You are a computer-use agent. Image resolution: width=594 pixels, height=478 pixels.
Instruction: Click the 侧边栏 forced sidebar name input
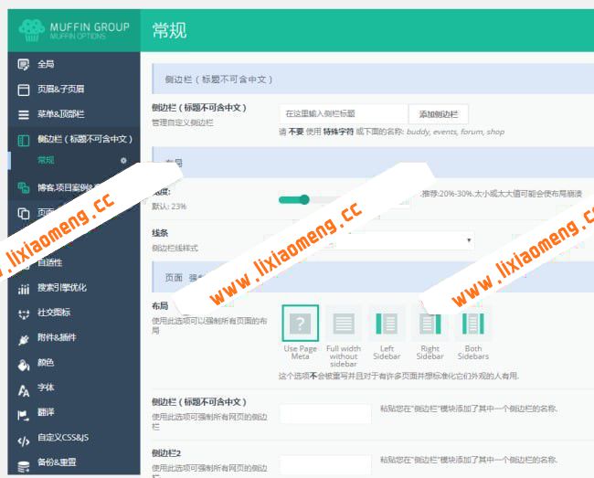pos(326,413)
